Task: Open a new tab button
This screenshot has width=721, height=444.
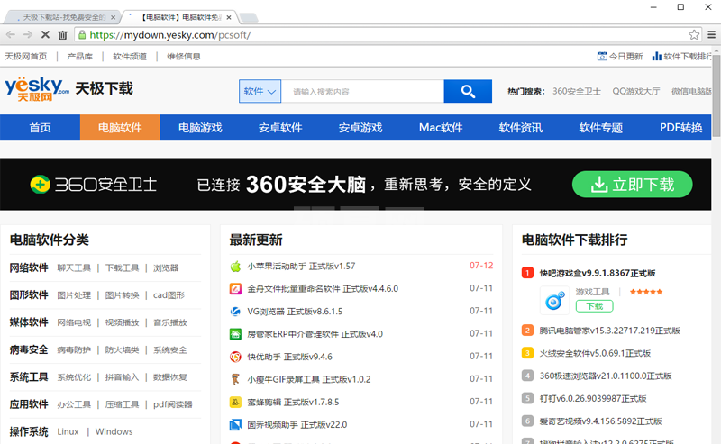Action: coord(249,17)
